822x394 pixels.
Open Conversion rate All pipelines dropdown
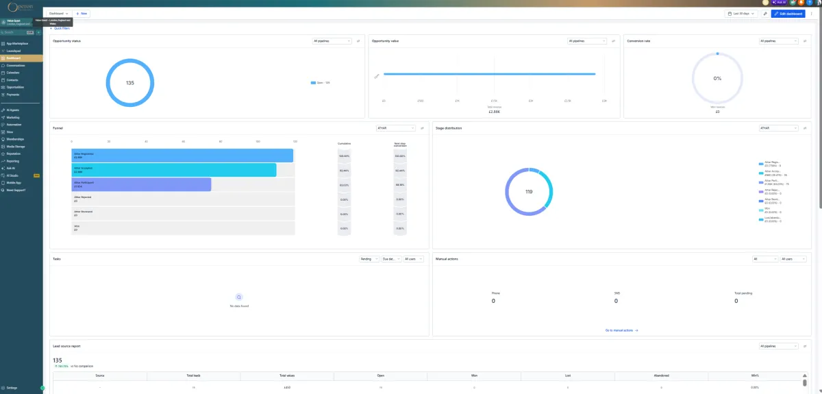click(x=778, y=41)
